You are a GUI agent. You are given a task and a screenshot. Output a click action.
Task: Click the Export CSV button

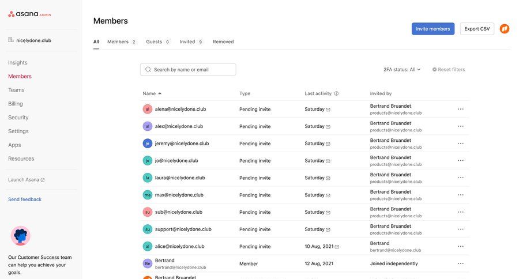pos(477,29)
